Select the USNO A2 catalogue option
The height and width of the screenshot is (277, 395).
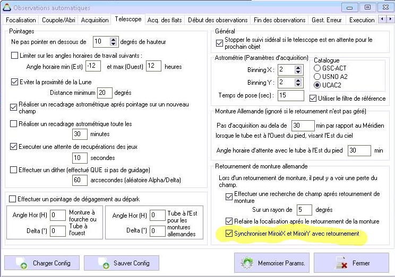point(317,76)
